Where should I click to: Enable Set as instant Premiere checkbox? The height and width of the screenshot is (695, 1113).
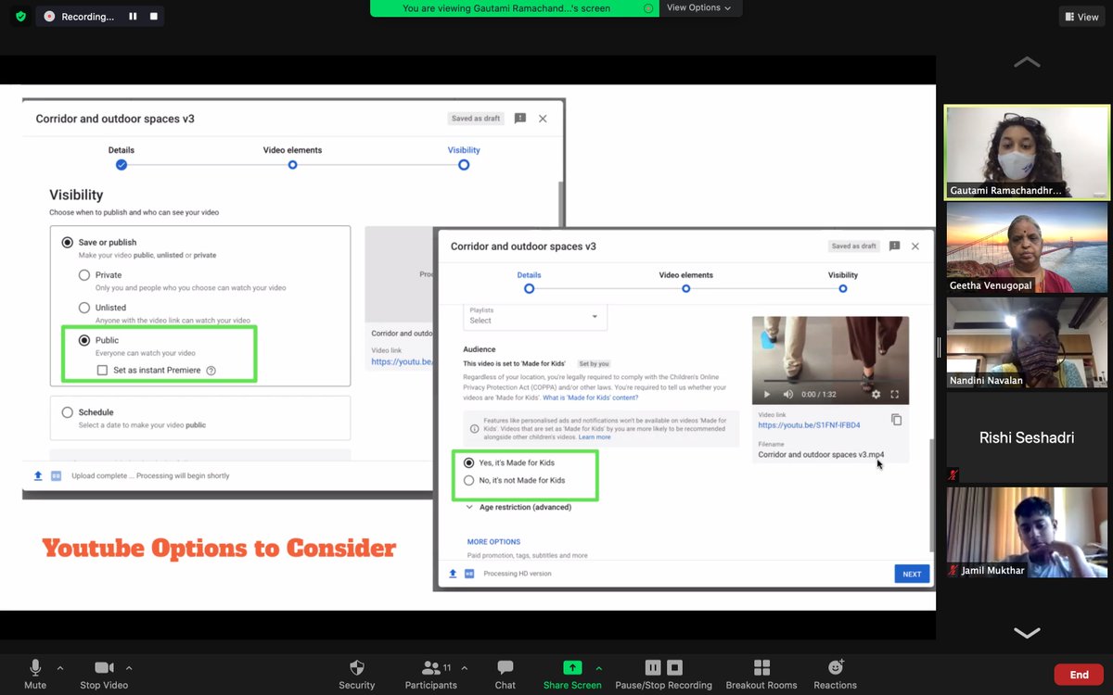pyautogui.click(x=102, y=371)
